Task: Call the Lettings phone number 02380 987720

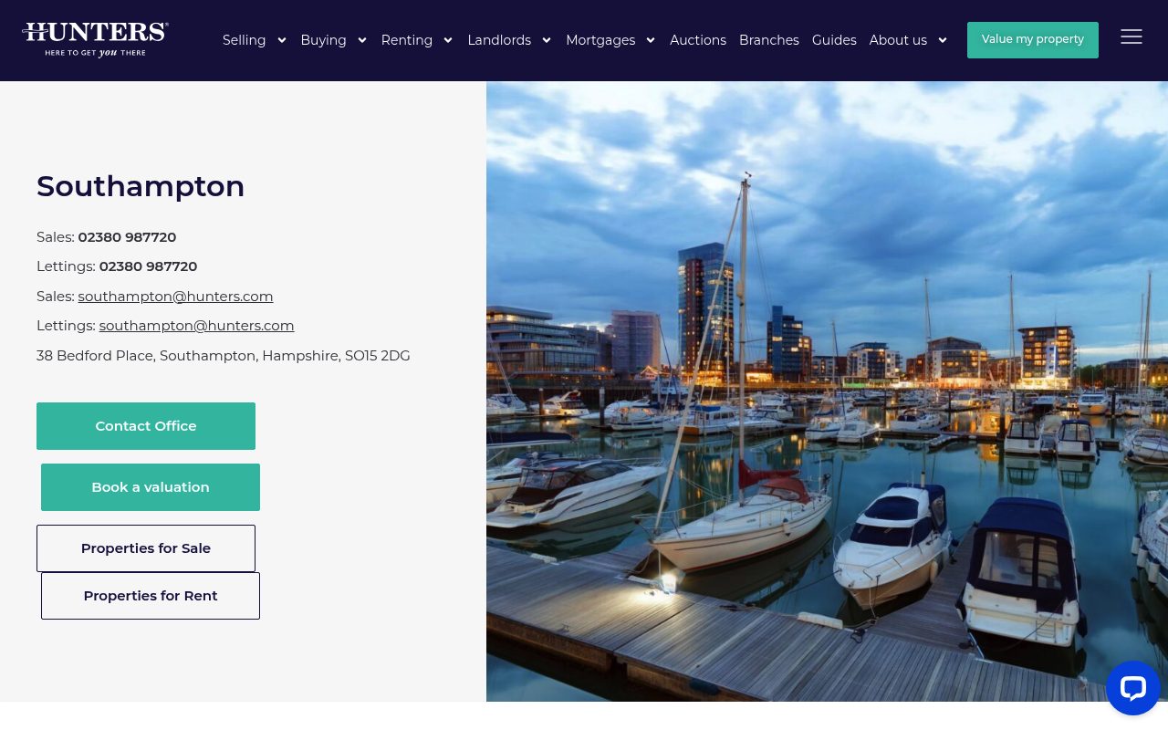Action: (x=148, y=266)
